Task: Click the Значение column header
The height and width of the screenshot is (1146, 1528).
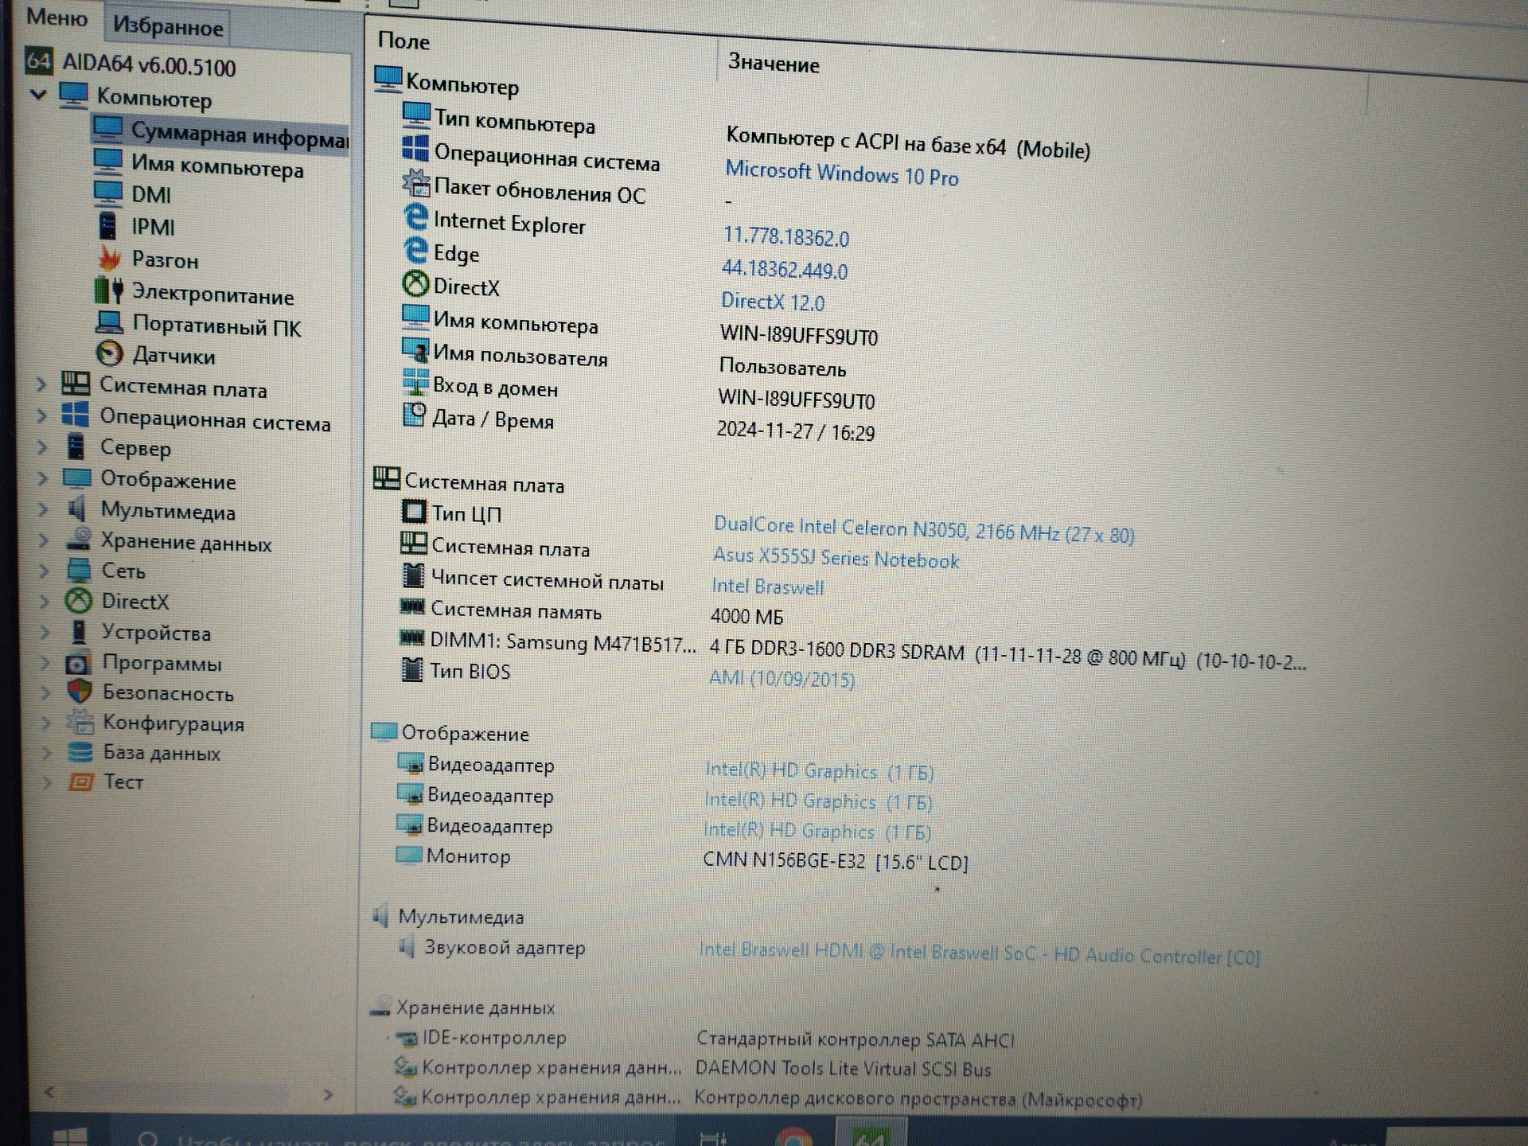Action: (x=773, y=63)
